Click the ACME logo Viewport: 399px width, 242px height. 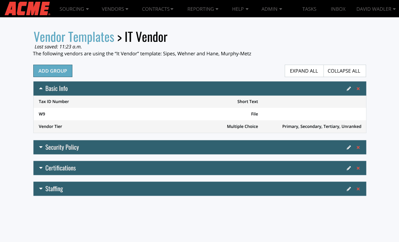tap(27, 9)
